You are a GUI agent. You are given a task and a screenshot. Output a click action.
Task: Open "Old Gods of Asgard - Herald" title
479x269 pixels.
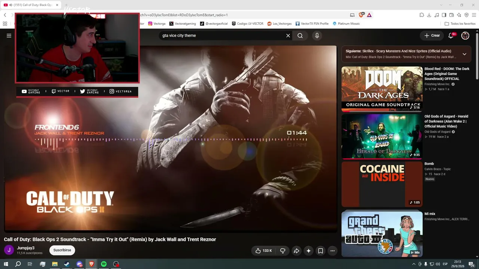click(447, 121)
